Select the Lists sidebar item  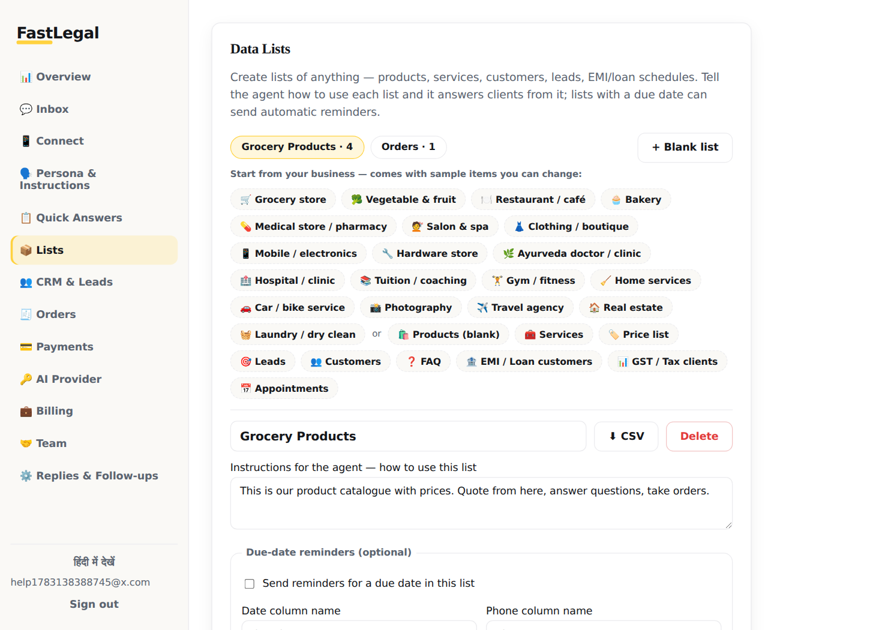[94, 250]
